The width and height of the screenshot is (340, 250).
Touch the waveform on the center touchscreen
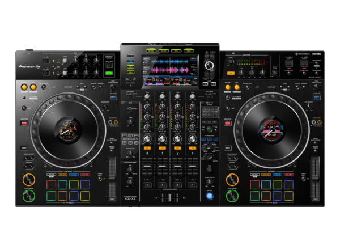[x=169, y=62]
